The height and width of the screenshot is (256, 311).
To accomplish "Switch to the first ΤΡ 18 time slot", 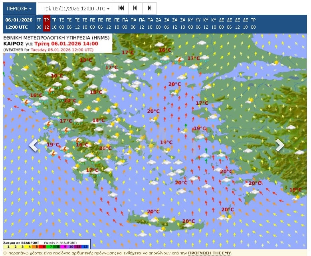I will coord(54,23).
